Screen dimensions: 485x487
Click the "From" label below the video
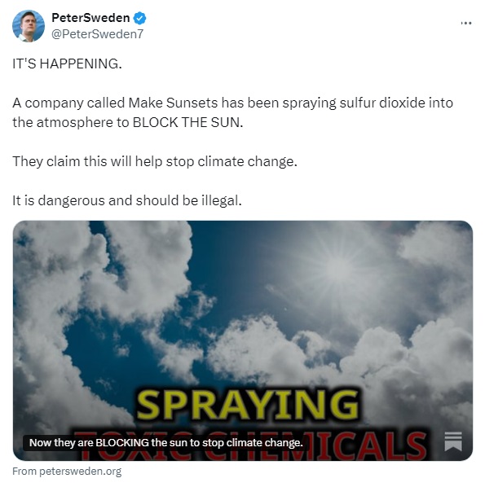24,472
